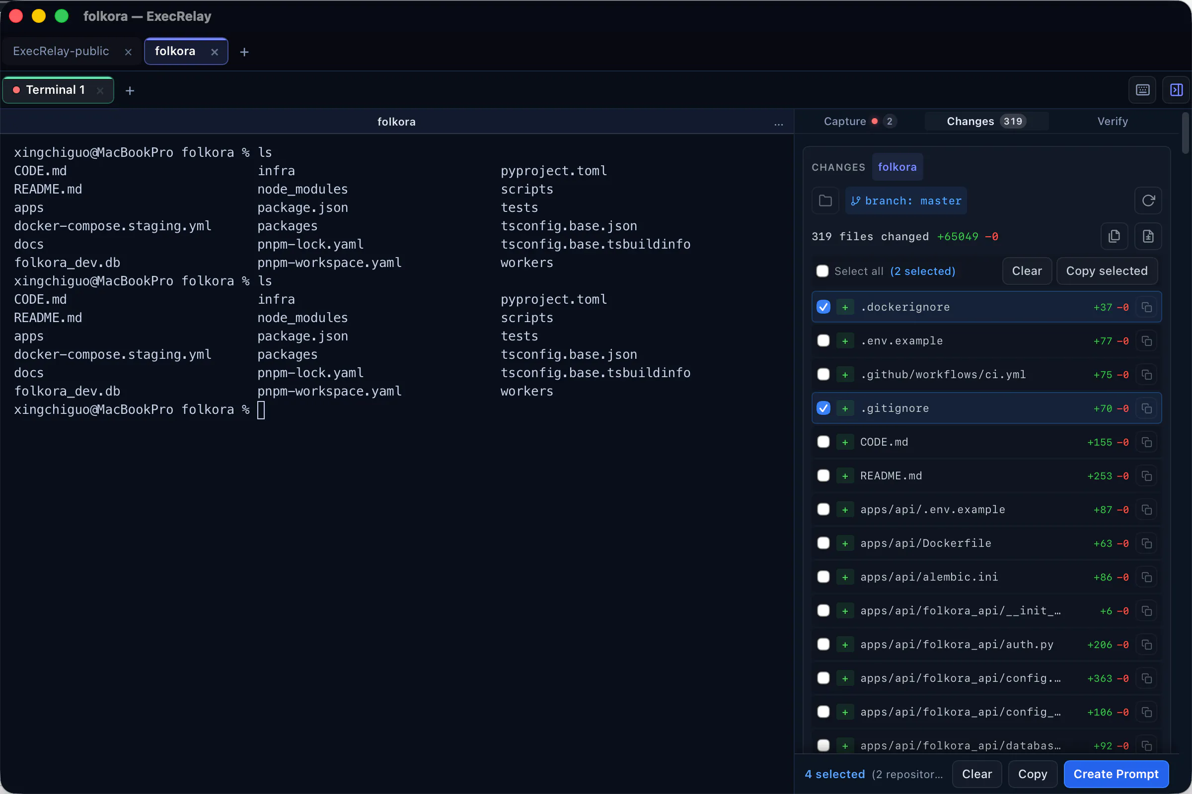Click the copy icon for apps/api/folkora_api/auth.py
The image size is (1192, 794).
(x=1146, y=645)
